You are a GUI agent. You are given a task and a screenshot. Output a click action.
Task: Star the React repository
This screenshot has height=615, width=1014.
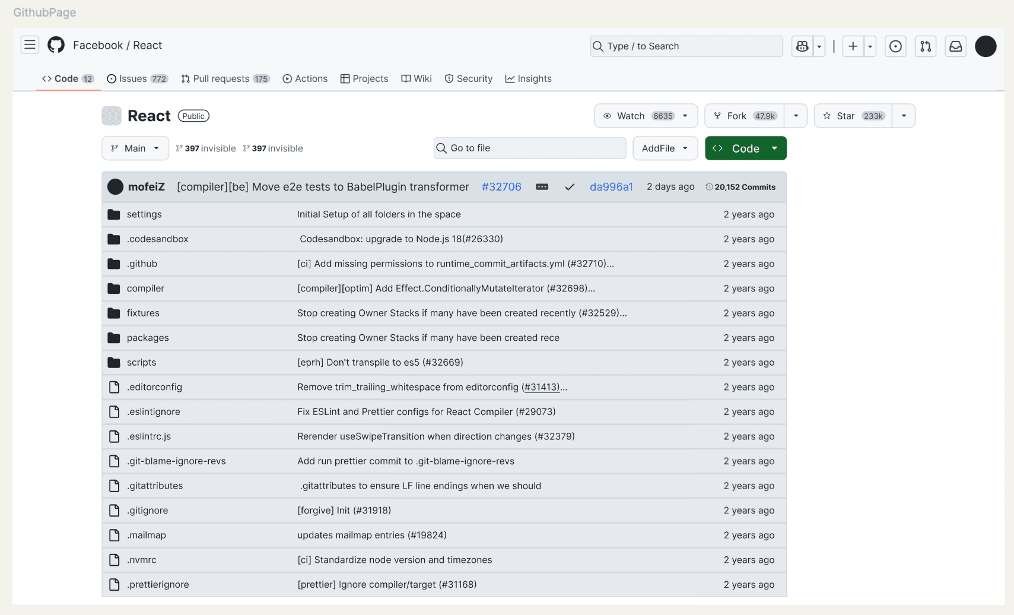point(853,116)
